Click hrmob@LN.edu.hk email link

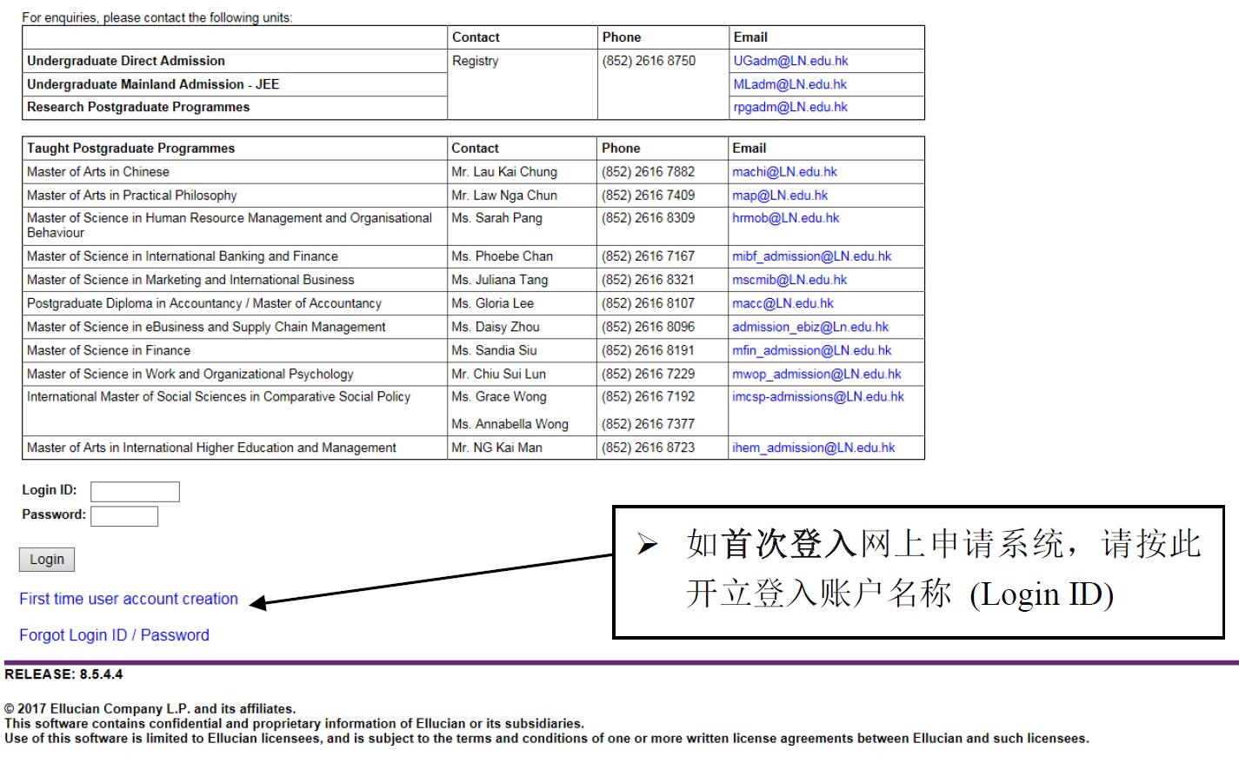coord(785,218)
